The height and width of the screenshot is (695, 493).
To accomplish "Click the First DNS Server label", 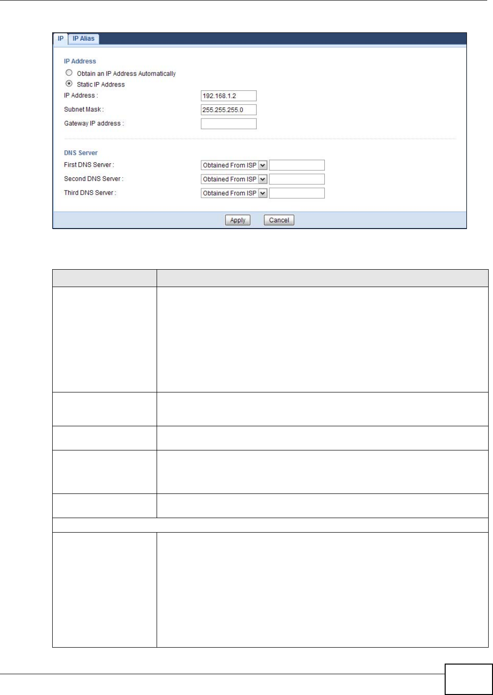I will 89,165.
